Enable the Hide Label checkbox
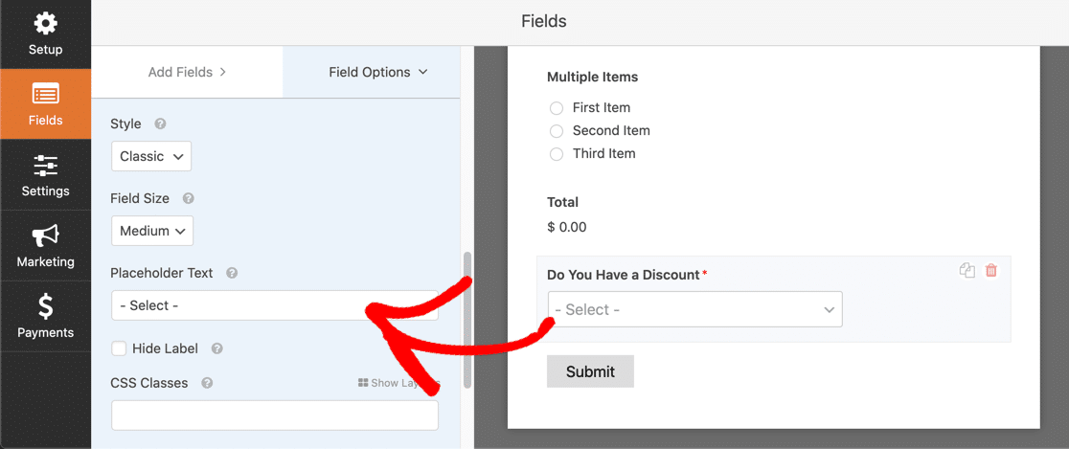 (x=119, y=348)
